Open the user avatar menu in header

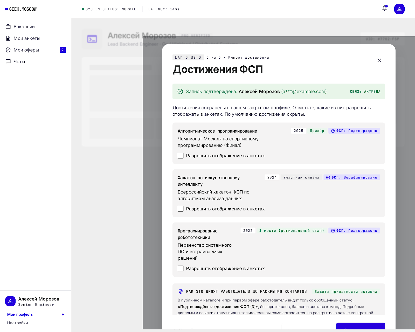tap(399, 9)
